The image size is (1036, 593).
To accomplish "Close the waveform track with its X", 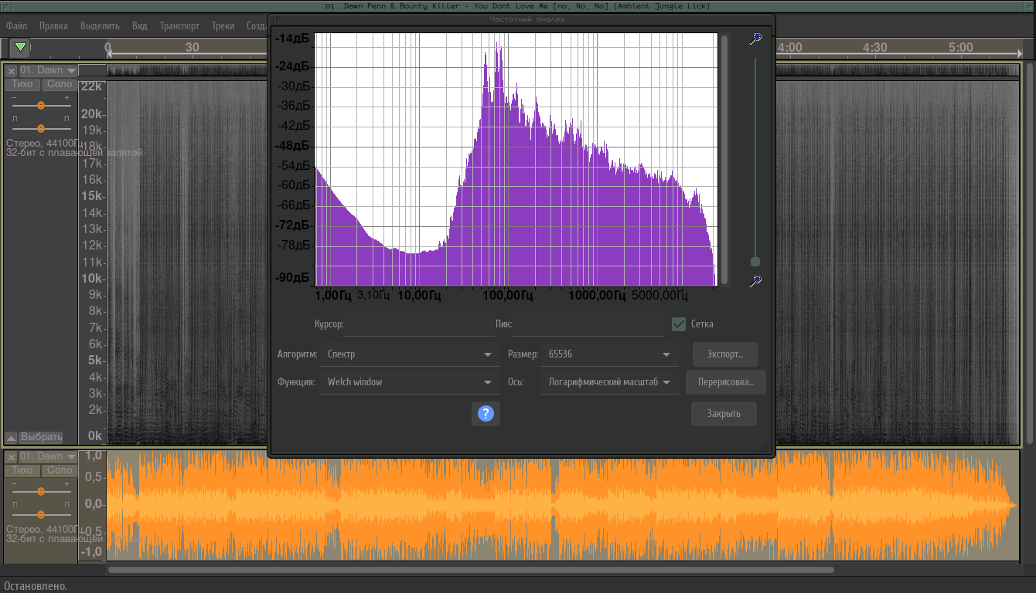I will pos(12,456).
